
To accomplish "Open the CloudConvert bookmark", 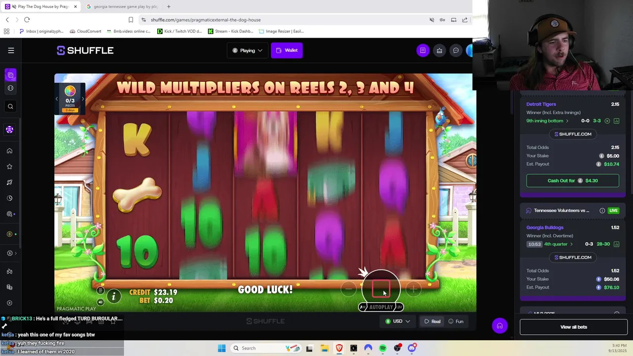I will point(86,31).
